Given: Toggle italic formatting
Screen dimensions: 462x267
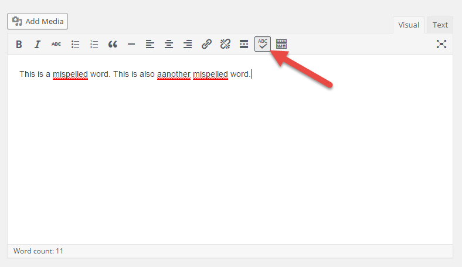Looking at the screenshot, I should tap(38, 44).
